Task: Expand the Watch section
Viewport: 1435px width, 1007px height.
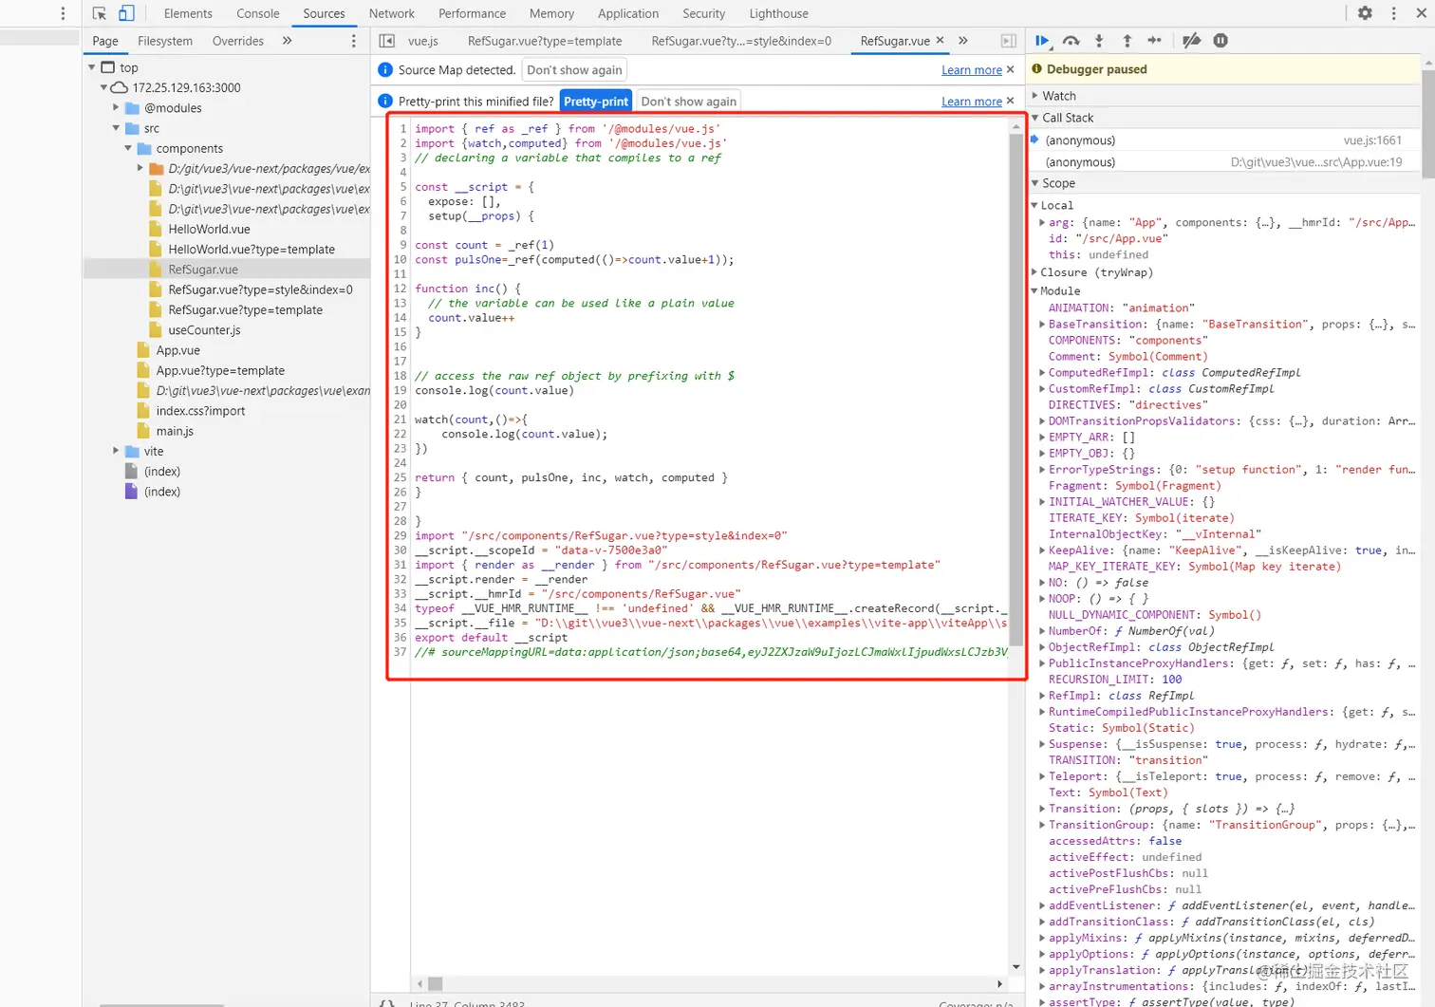Action: (x=1058, y=96)
